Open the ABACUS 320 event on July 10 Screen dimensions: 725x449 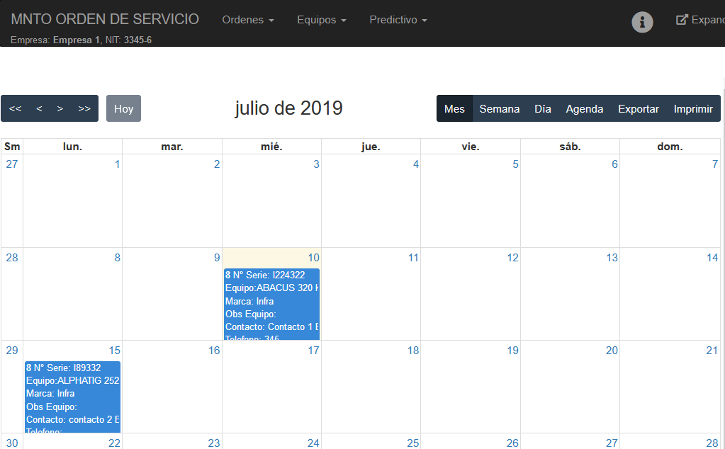coord(271,303)
